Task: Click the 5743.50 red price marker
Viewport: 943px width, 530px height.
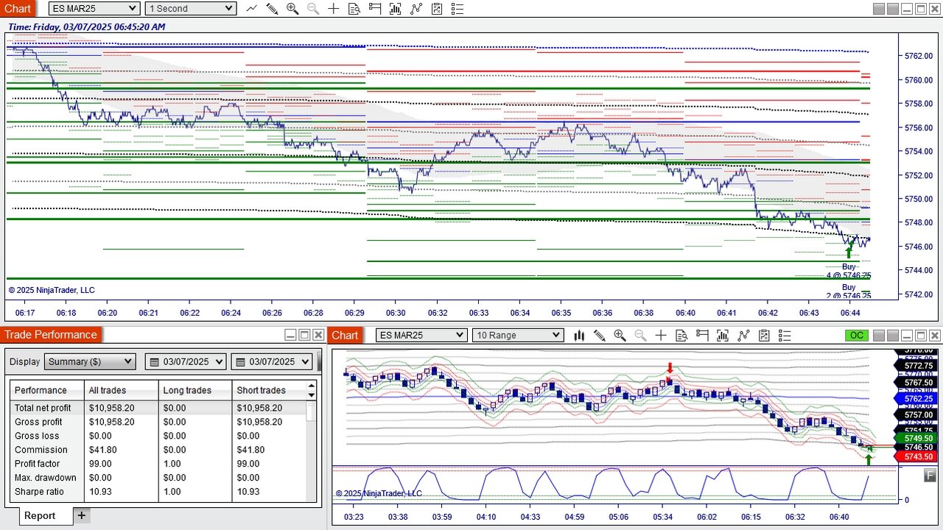Action: point(917,456)
